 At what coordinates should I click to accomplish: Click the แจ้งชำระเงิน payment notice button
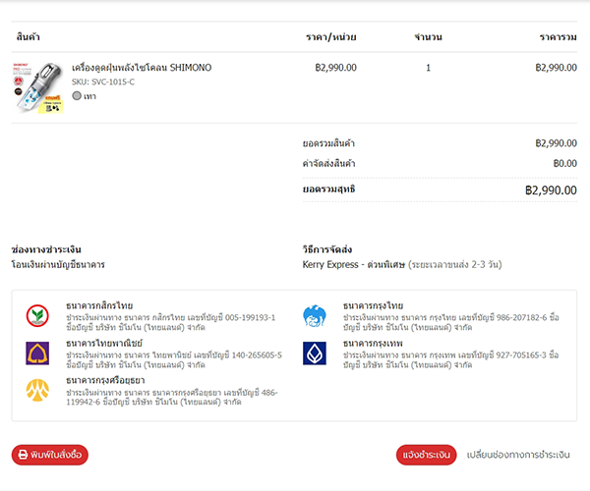point(426,455)
